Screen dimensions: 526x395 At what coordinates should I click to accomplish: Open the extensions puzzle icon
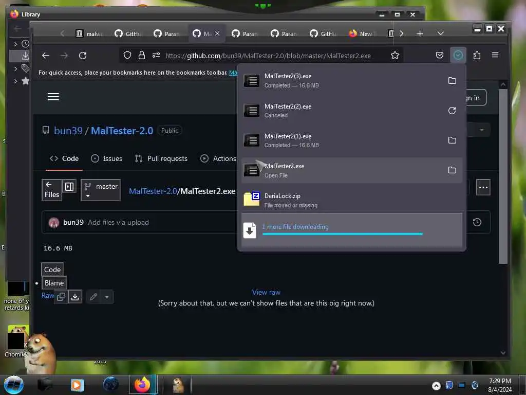(477, 55)
